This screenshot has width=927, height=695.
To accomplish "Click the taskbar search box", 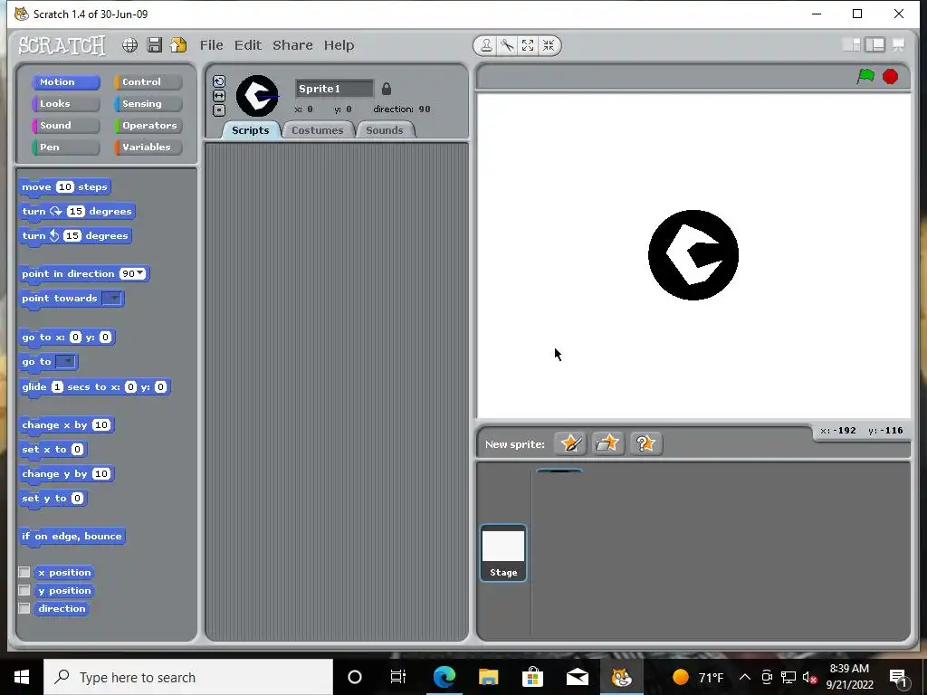I will (x=188, y=677).
